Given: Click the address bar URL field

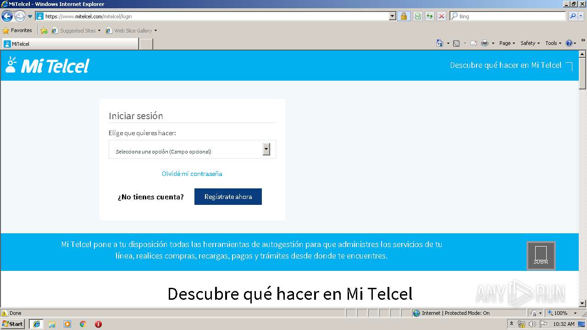Looking at the screenshot, I should tap(212, 16).
